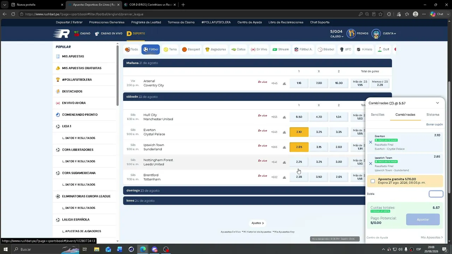
Task: Click the sidebar vertical scrollbar
Action: 118,75
